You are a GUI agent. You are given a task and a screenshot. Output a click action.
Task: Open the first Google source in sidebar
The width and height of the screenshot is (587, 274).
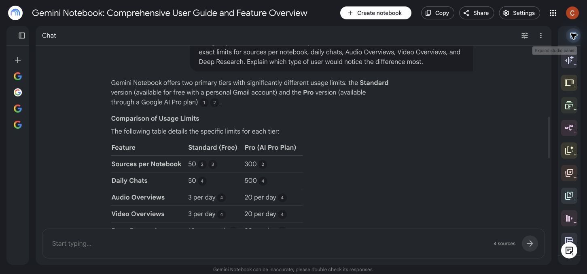18,76
